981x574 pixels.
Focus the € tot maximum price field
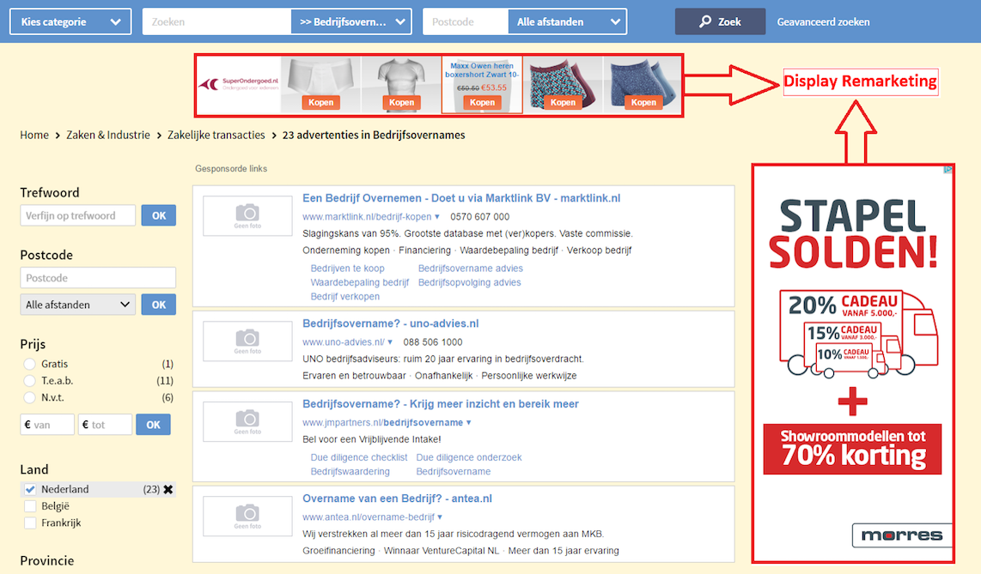pos(105,425)
